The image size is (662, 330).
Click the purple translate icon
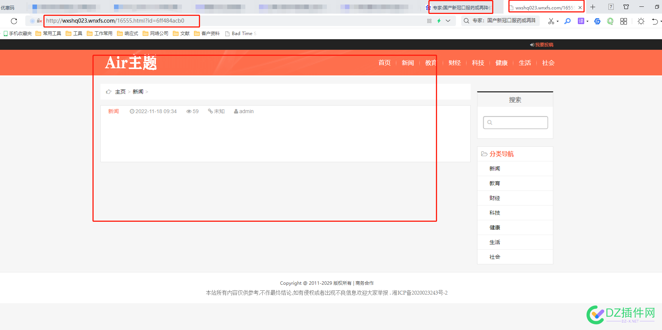(x=581, y=21)
